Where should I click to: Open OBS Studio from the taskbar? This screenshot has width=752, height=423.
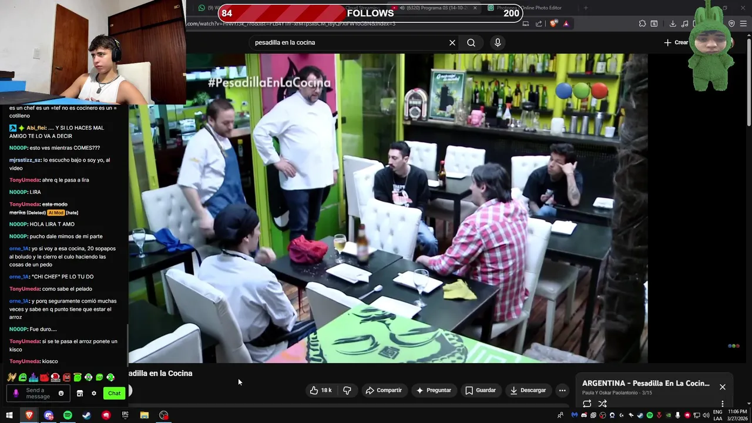tap(164, 415)
